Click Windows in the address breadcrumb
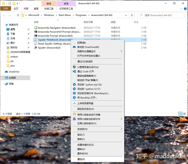188x164 pixels. click(49, 15)
